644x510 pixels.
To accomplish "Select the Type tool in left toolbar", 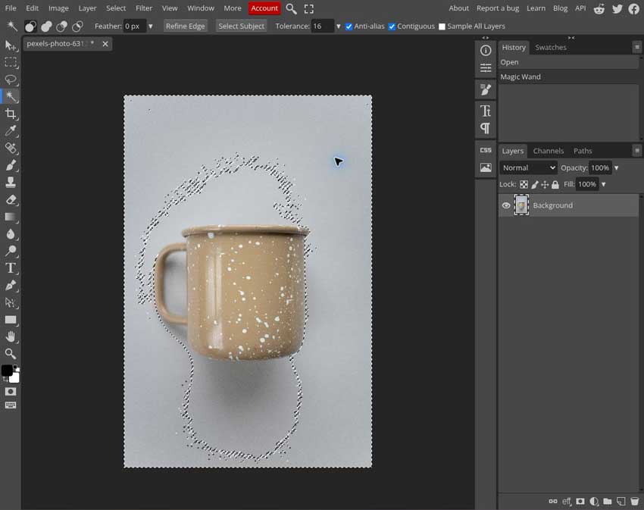I will (11, 268).
